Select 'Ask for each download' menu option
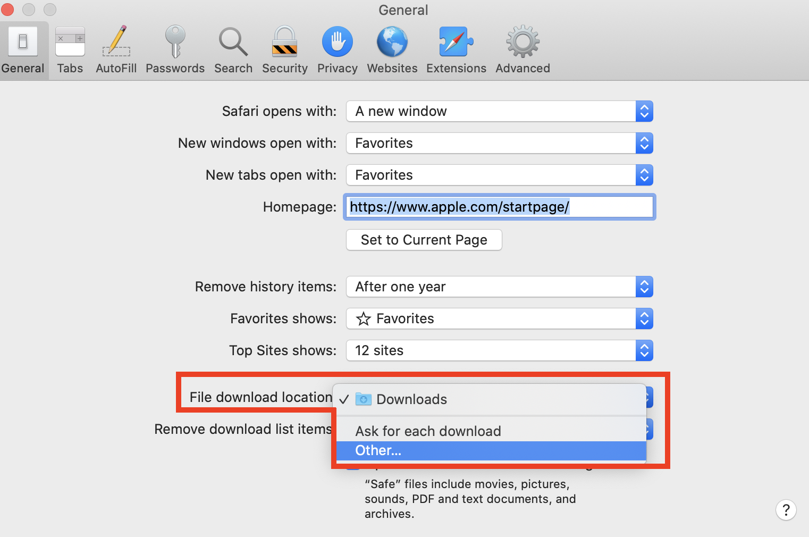Viewport: 809px width, 537px height. click(x=491, y=431)
